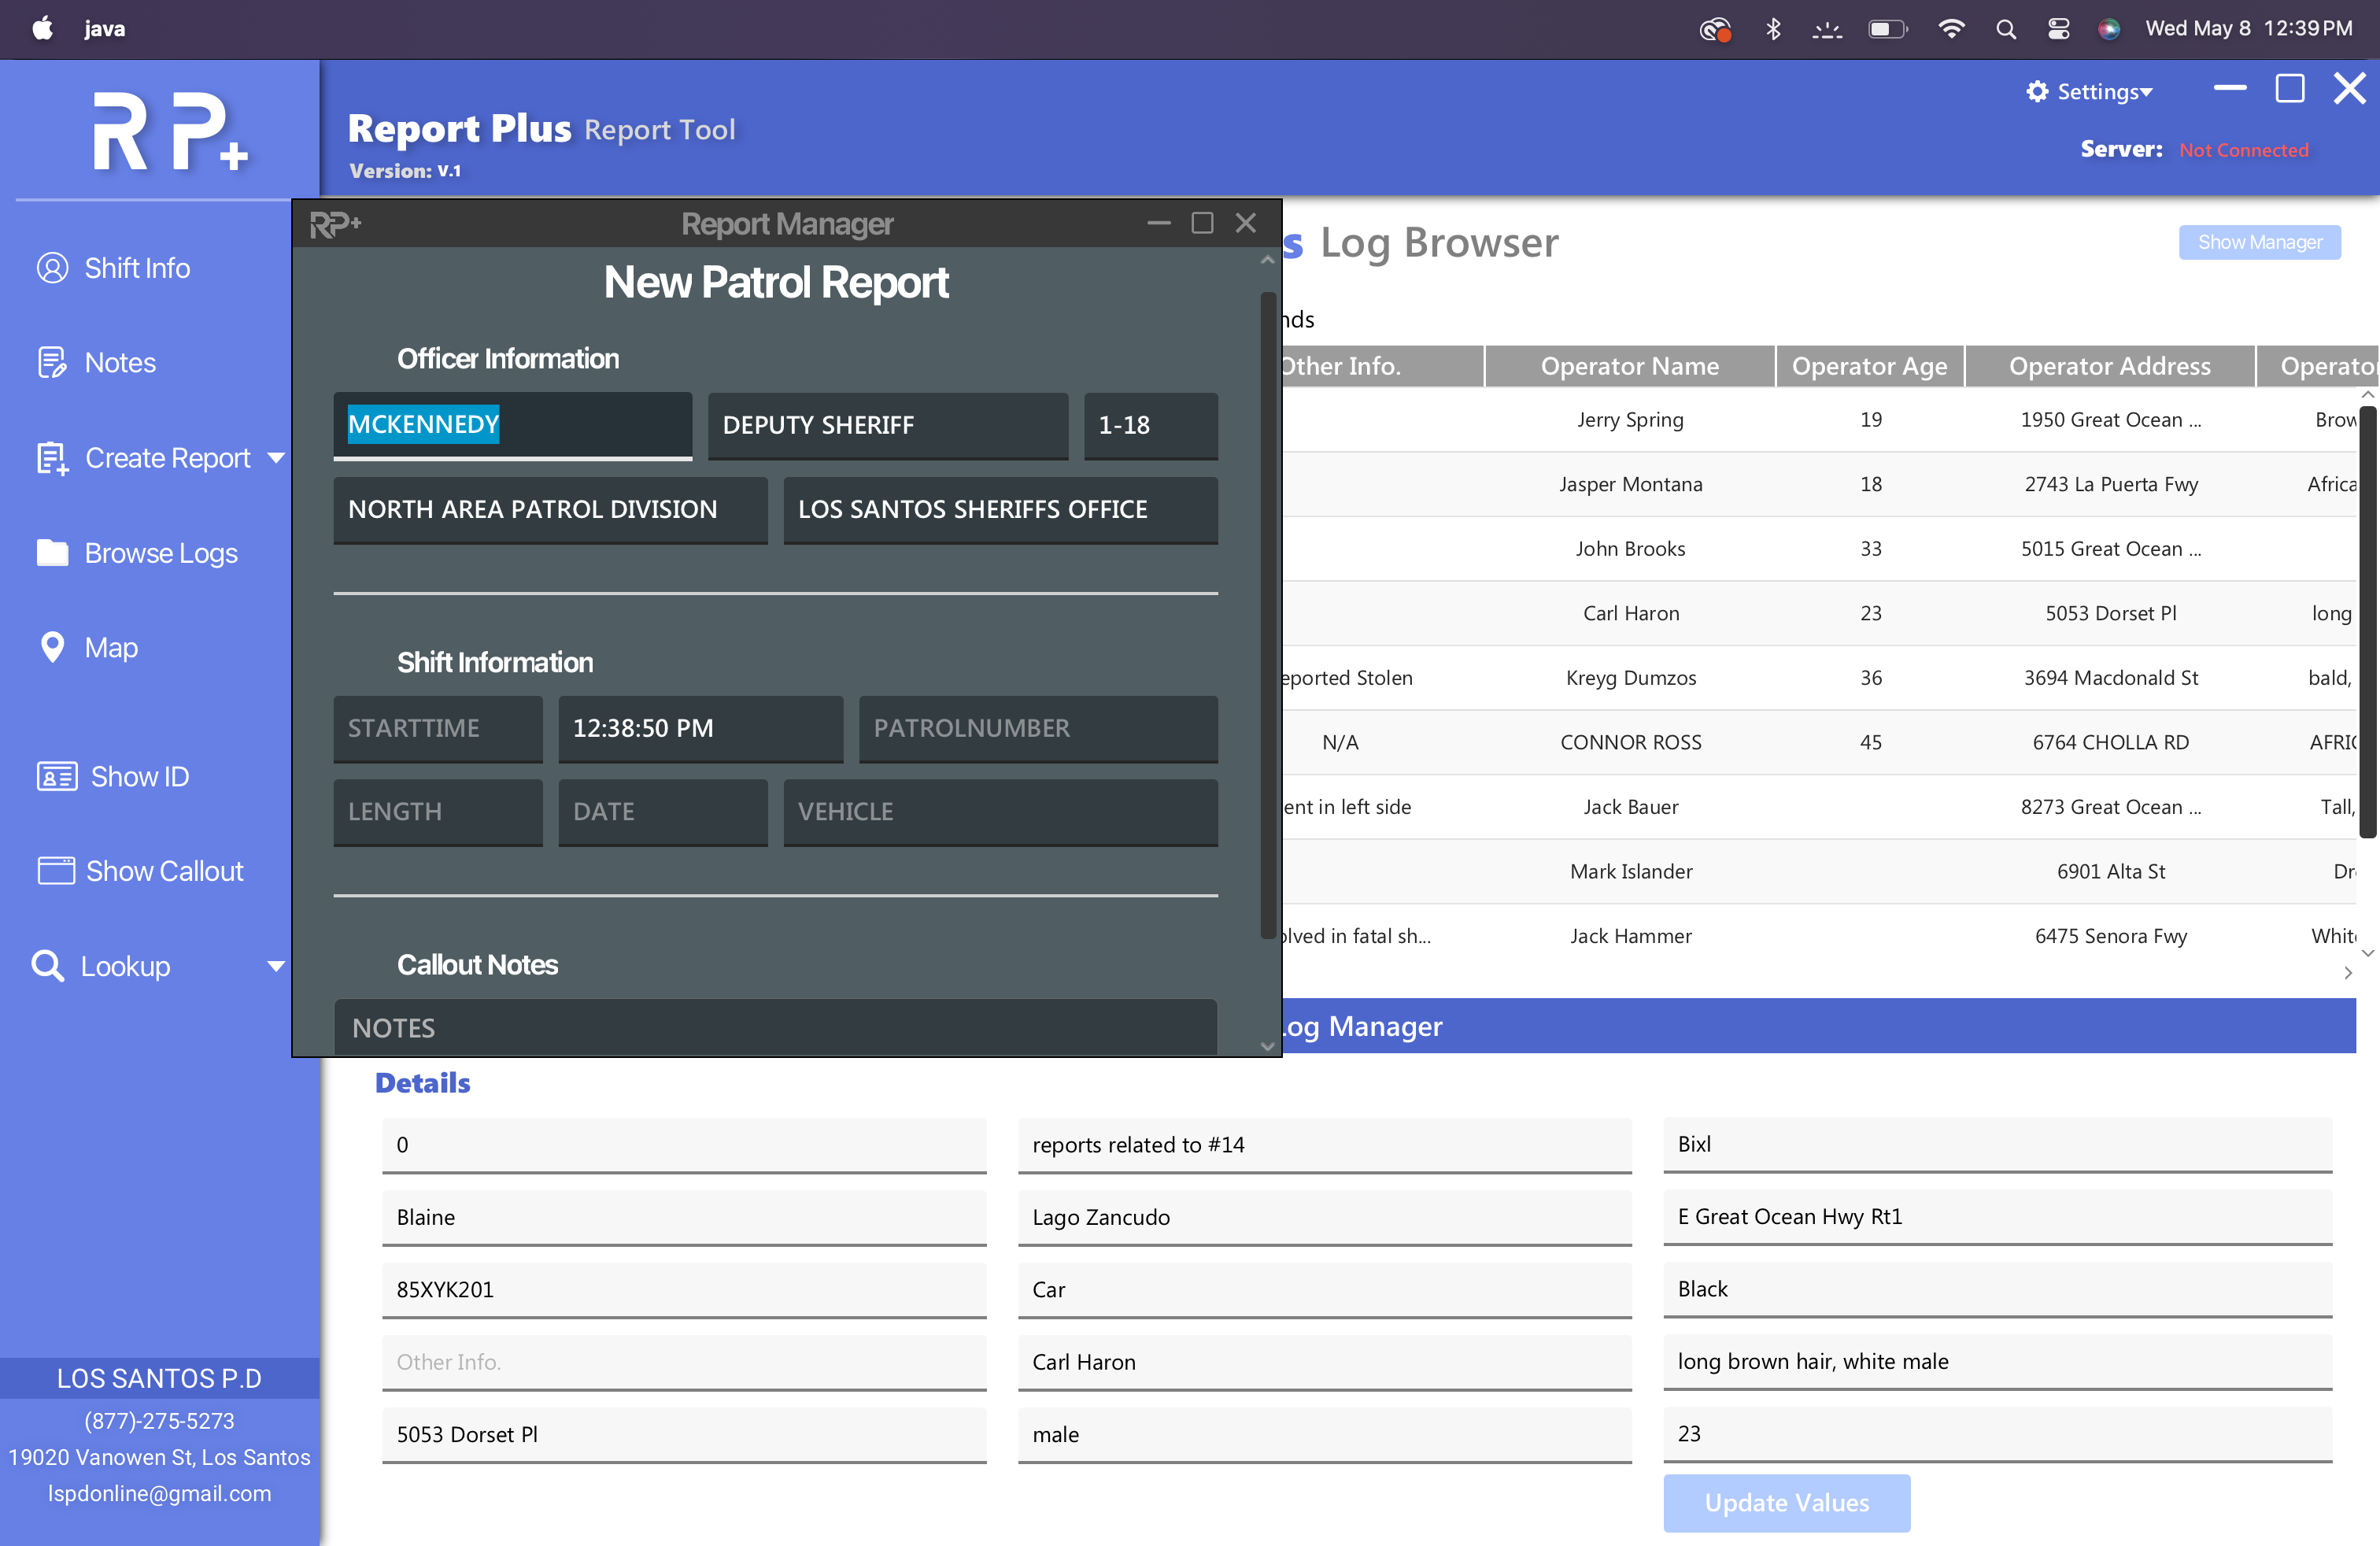Click the Operator Name column header
Image resolution: width=2380 pixels, height=1546 pixels.
click(1629, 366)
